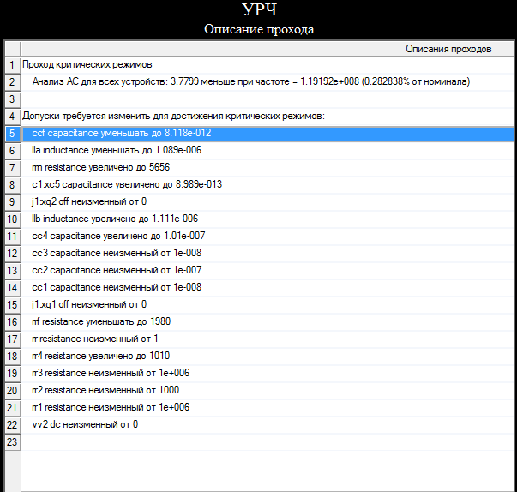
Task: Click row 'rf resistance уменьшать до 1980'
Action: tap(268, 321)
